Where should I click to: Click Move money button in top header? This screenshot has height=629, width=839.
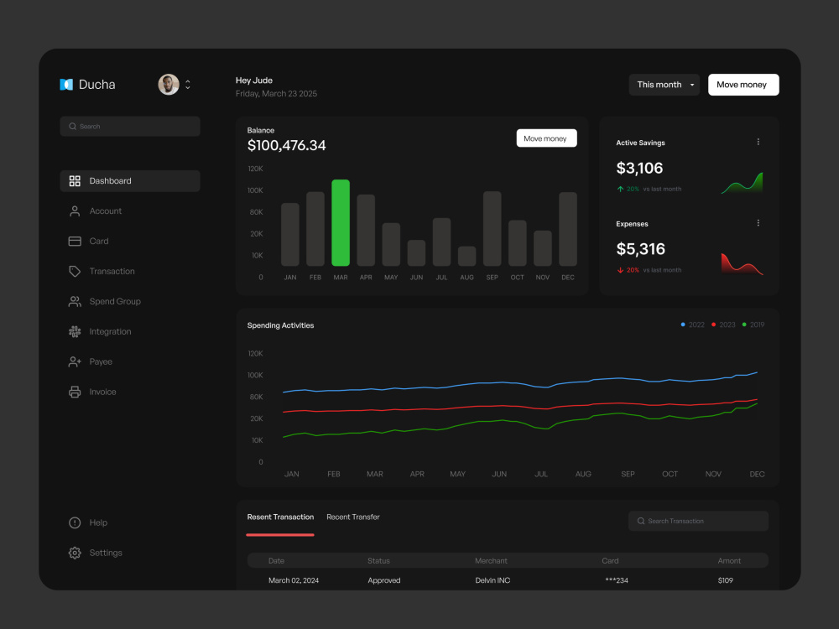point(743,85)
